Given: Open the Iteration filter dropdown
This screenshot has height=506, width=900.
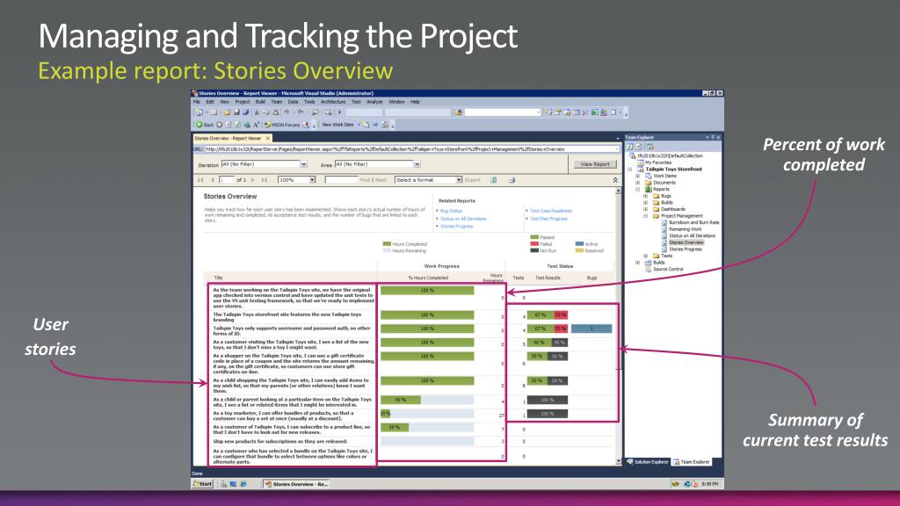Looking at the screenshot, I should tap(303, 164).
